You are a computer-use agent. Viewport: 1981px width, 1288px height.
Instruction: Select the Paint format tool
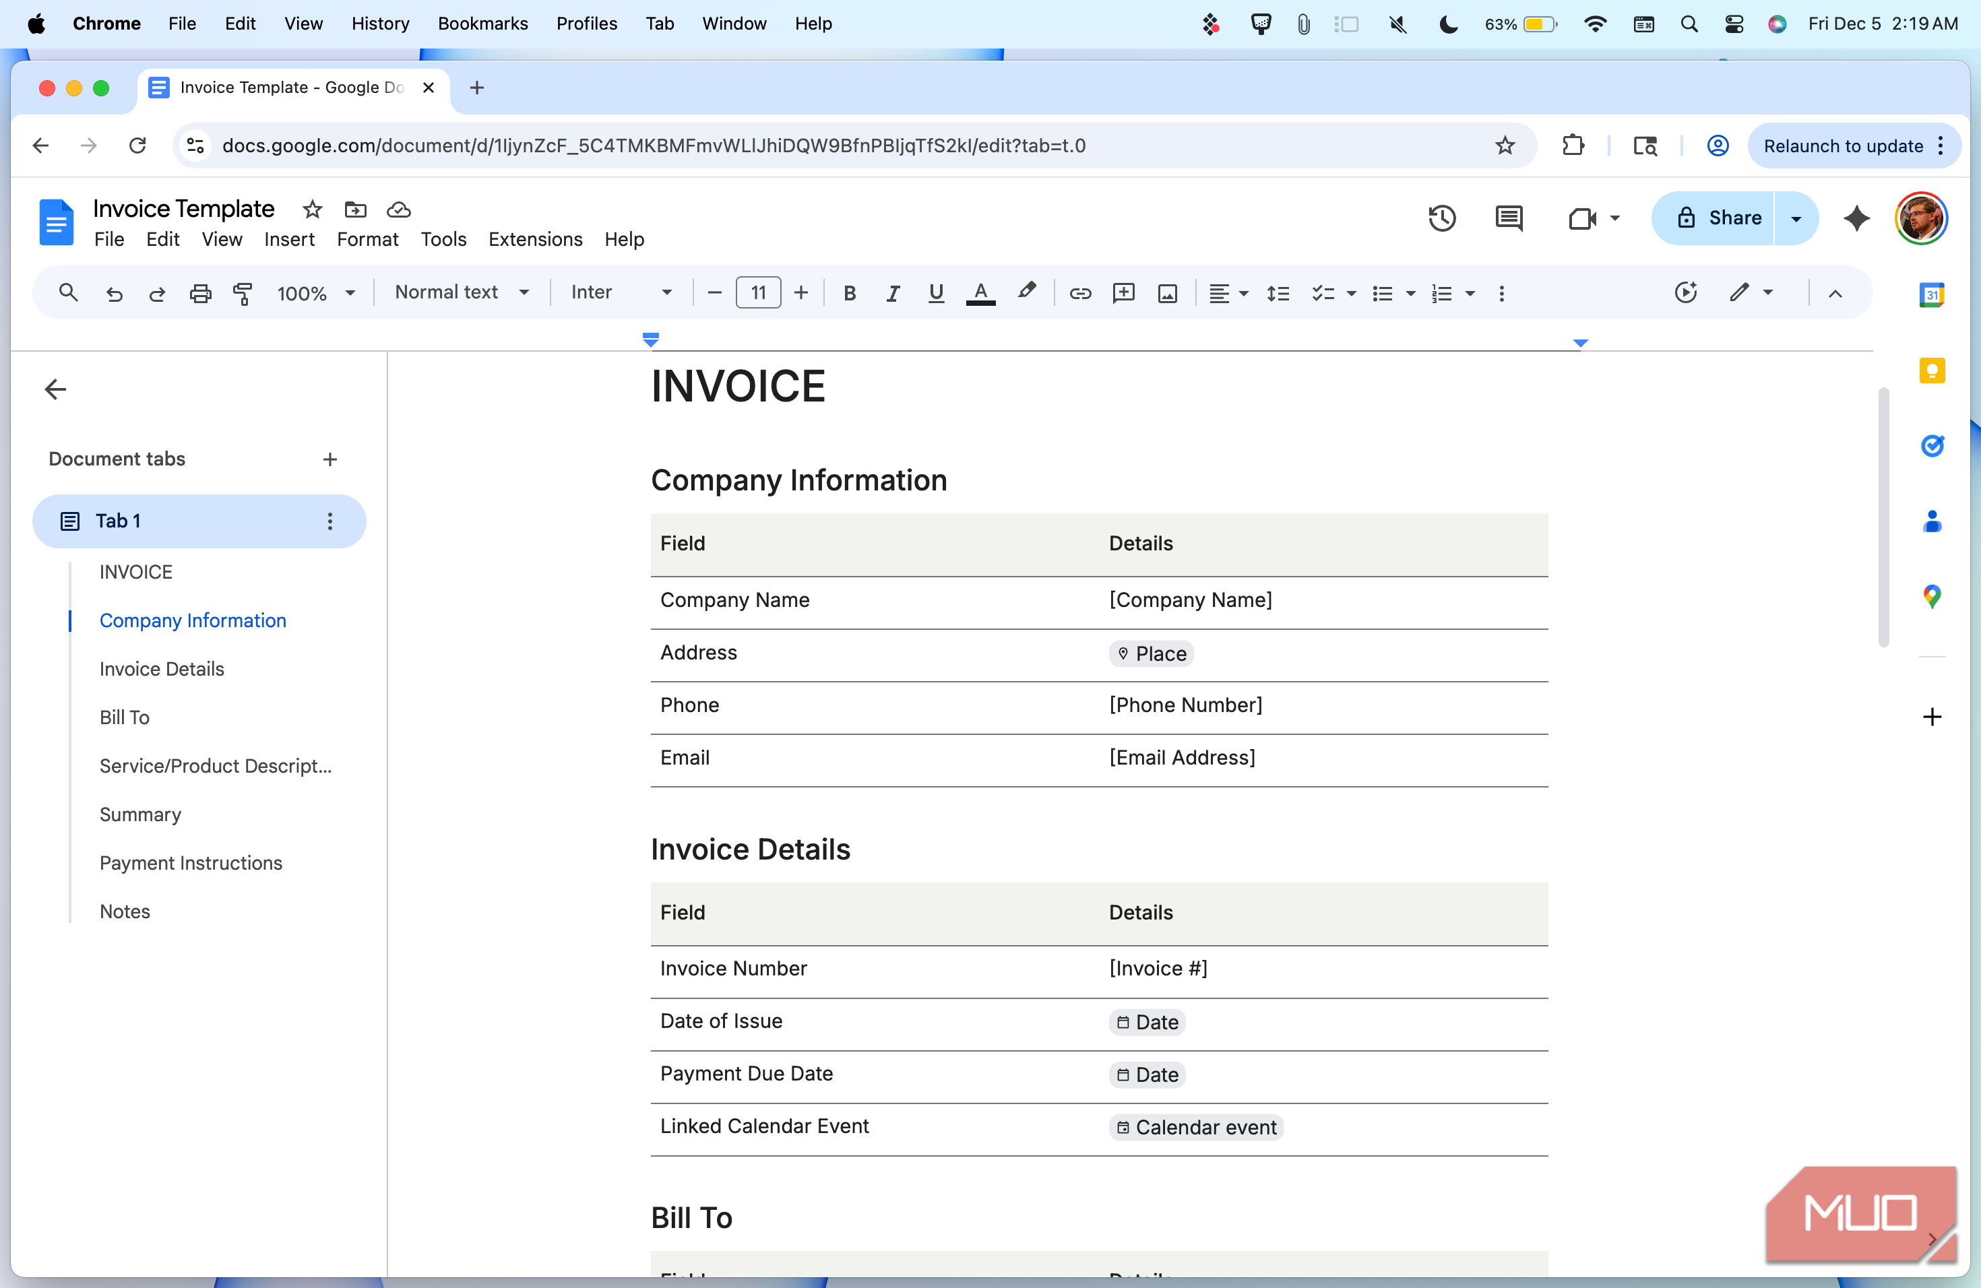point(242,293)
